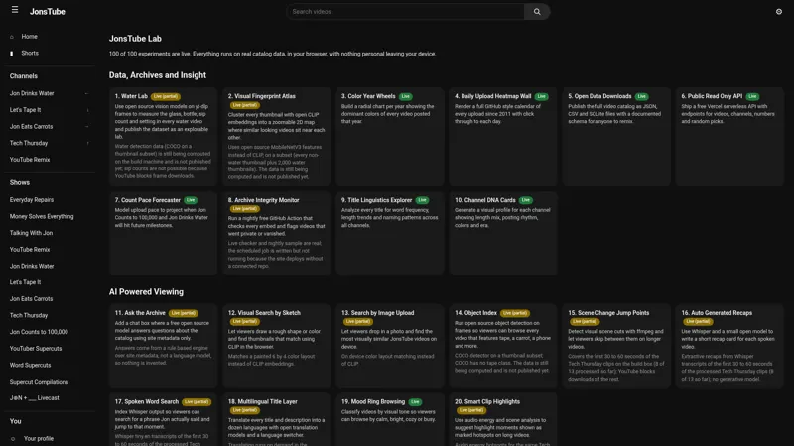This screenshot has height=446, width=794.
Task: Open Talking With Jon show
Action: [x=31, y=233]
